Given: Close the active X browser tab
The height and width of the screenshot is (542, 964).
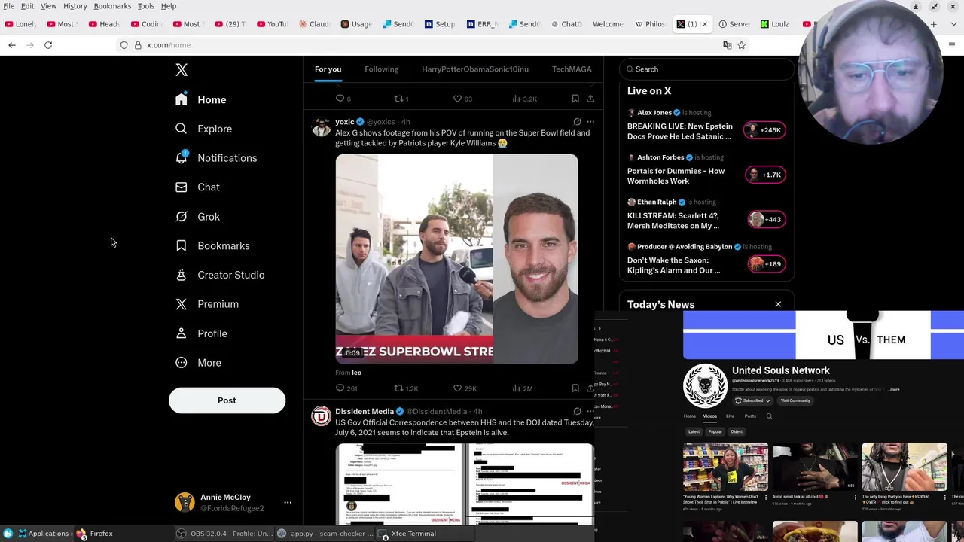Looking at the screenshot, I should (x=704, y=24).
